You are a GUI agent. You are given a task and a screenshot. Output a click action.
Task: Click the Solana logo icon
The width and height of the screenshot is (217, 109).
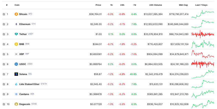pos(16,74)
